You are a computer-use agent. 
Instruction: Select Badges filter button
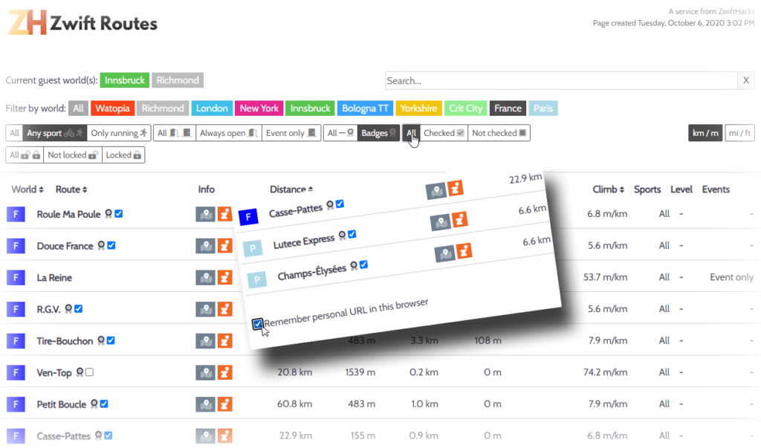(x=378, y=133)
